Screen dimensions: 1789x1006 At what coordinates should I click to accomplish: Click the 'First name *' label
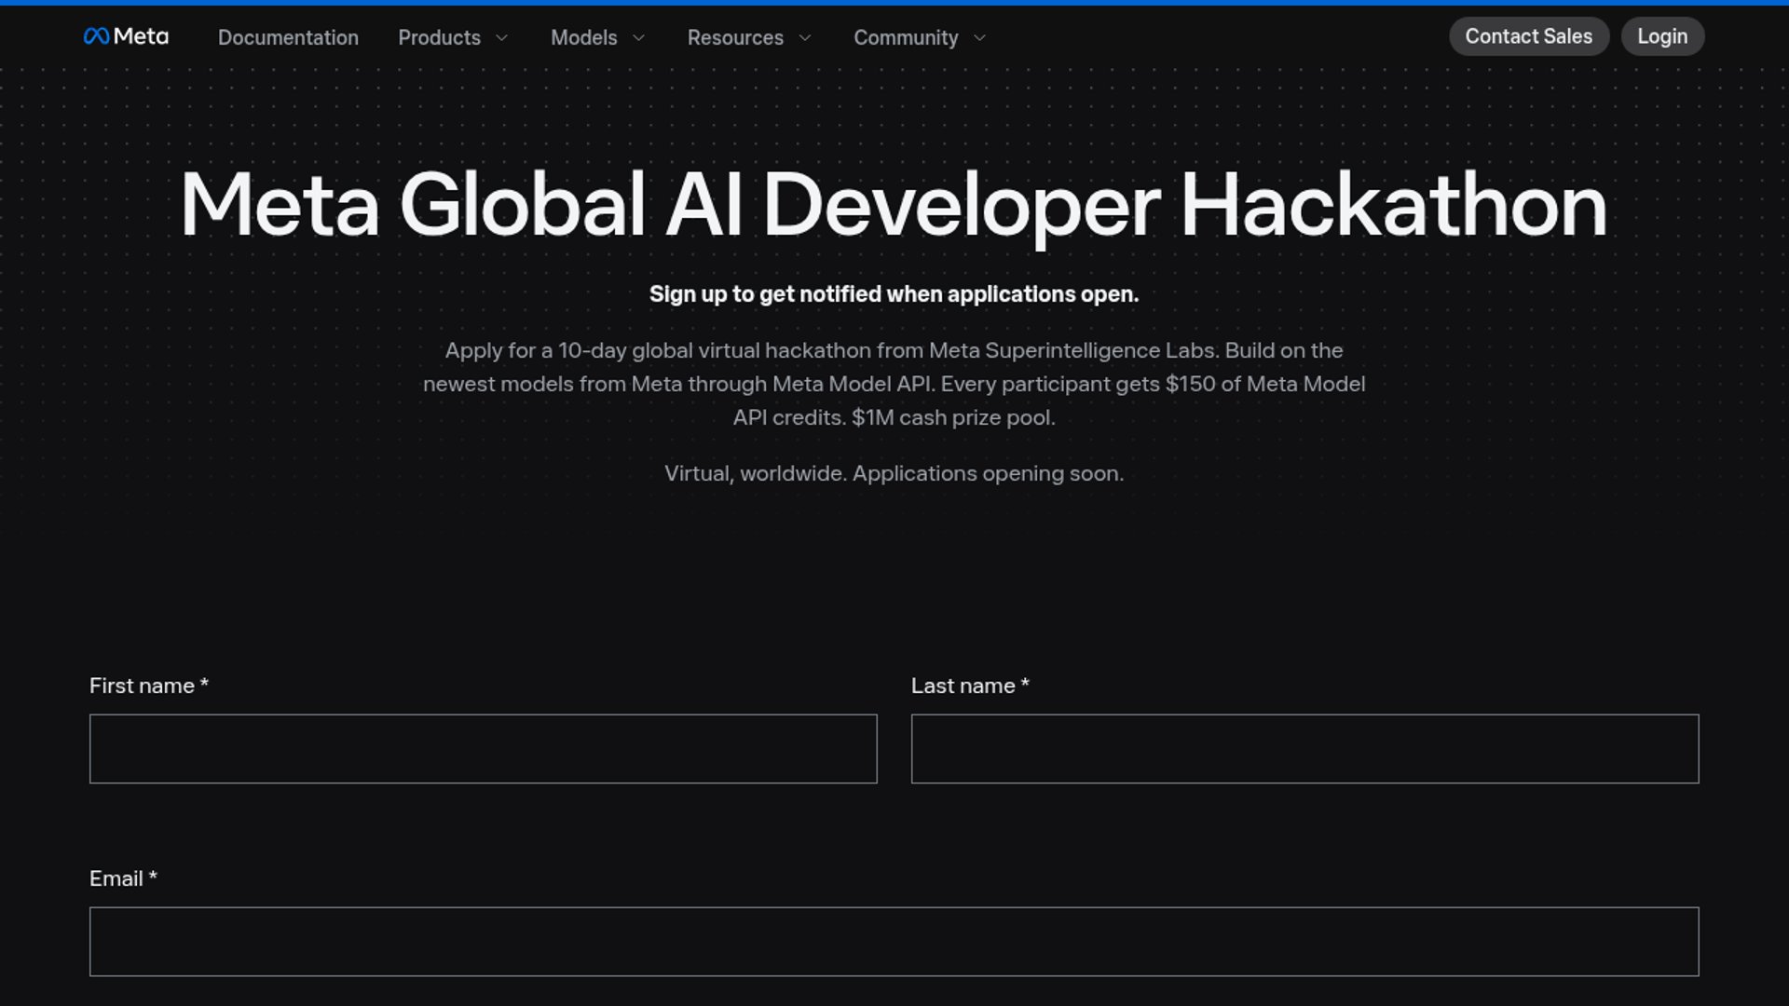(149, 686)
